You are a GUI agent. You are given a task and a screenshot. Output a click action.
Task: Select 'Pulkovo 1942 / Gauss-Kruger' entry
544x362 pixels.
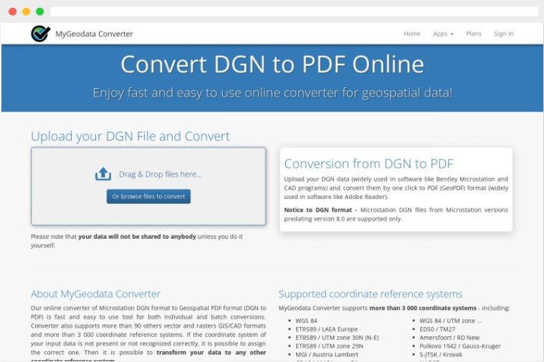[460, 346]
